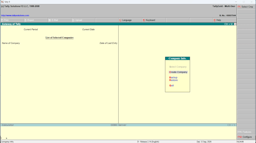Open the Help toolbar option
The image size is (256, 143).
click(225, 20)
